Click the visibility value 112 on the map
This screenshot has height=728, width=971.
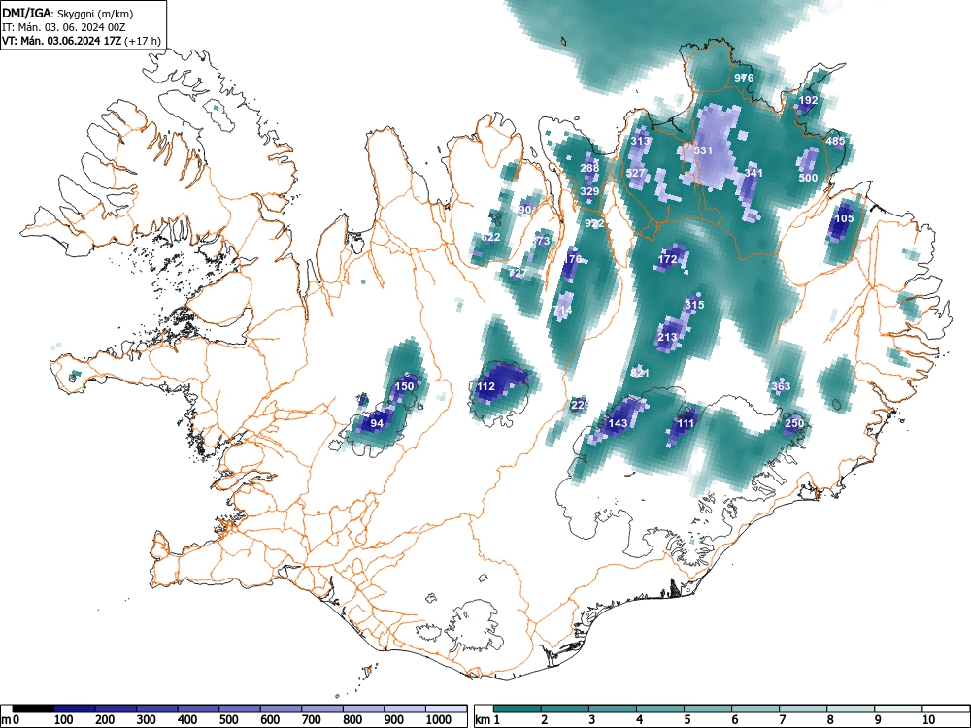click(486, 387)
